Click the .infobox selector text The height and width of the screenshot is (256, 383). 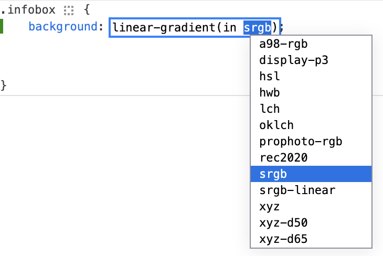(x=30, y=9)
